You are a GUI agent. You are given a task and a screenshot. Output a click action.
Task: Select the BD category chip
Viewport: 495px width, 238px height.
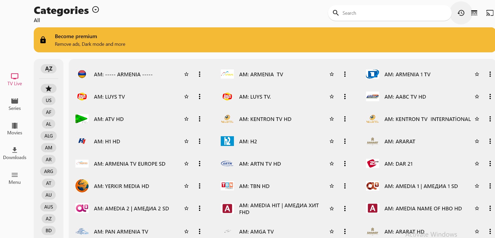coord(49,231)
